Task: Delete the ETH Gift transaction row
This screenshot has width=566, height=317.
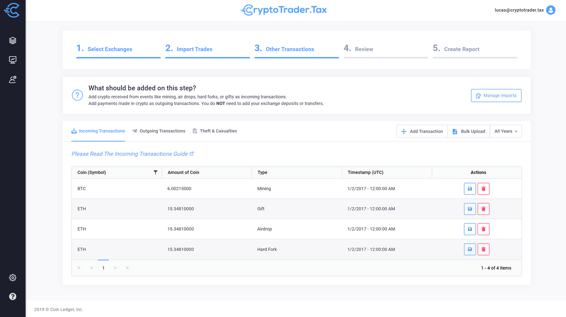Action: pyautogui.click(x=484, y=209)
